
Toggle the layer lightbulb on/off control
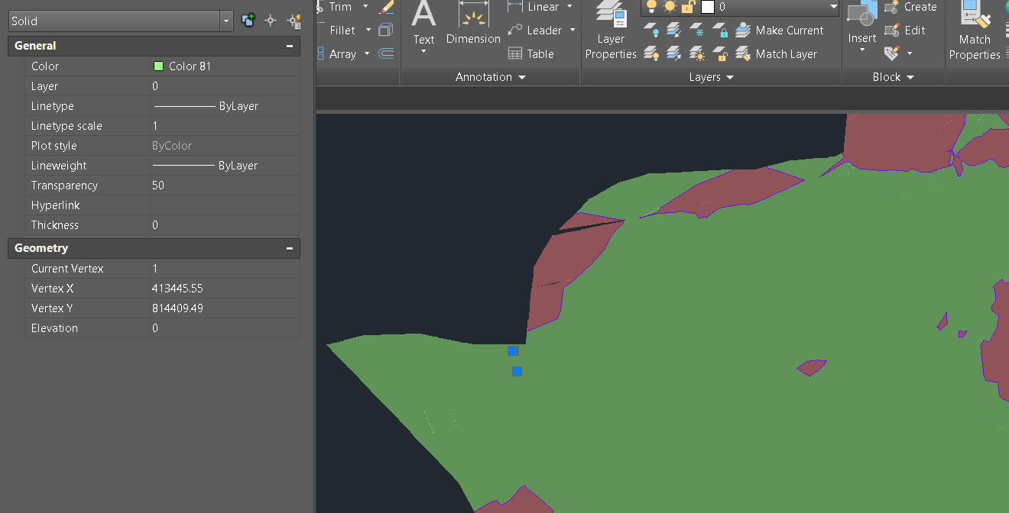[652, 7]
